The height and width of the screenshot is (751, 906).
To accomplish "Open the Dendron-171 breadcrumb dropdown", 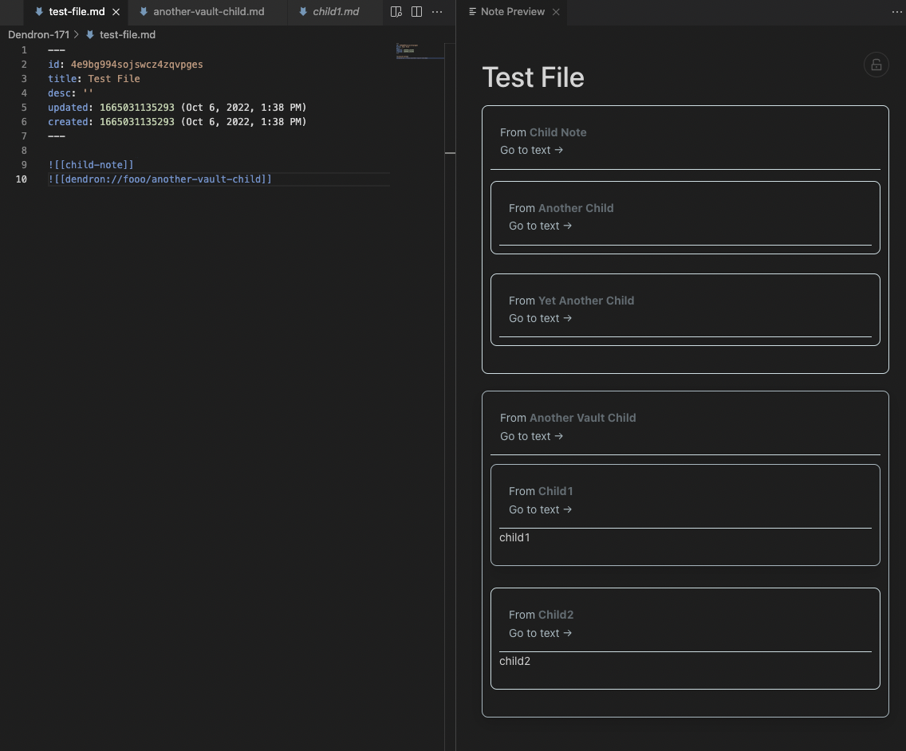I will 38,34.
